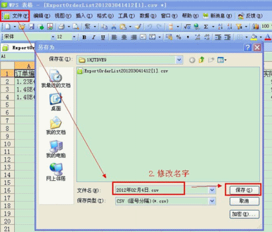This screenshot has height=232, width=272.
Task: Open the File (文件) menu
Action: pos(16,16)
